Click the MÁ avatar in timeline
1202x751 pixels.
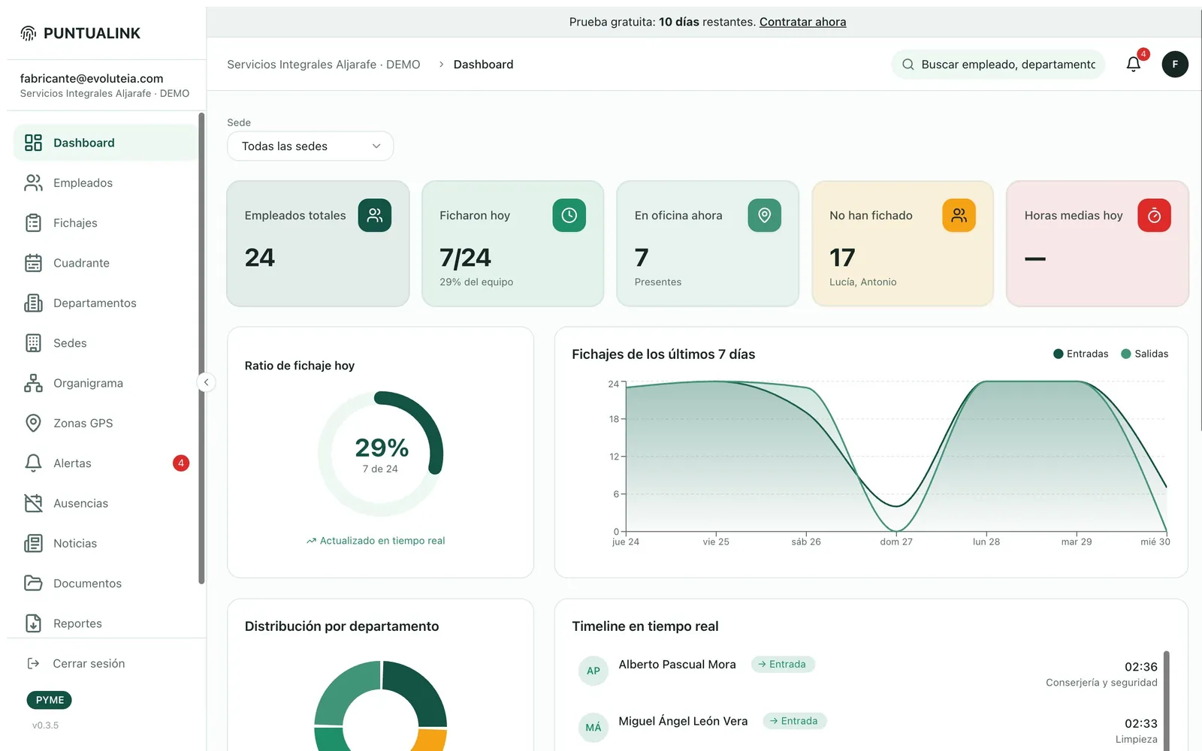tap(593, 728)
